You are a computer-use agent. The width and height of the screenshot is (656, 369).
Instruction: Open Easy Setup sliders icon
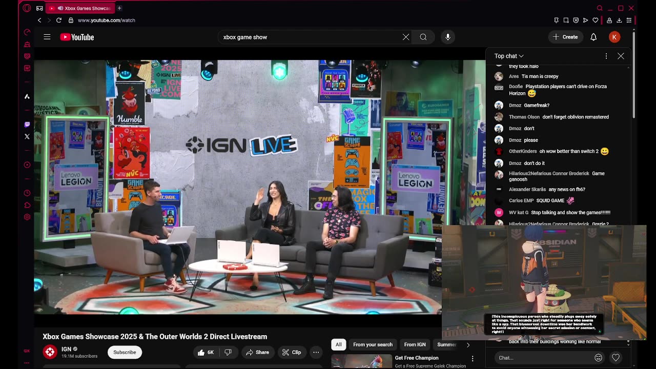(x=629, y=20)
